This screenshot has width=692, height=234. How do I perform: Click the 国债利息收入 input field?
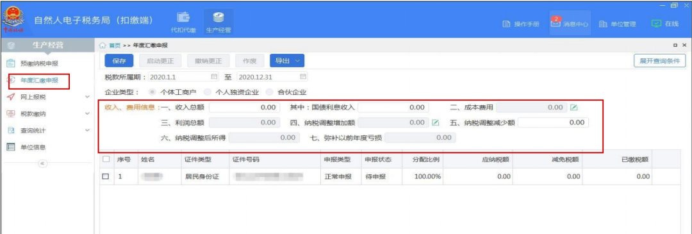[393, 108]
